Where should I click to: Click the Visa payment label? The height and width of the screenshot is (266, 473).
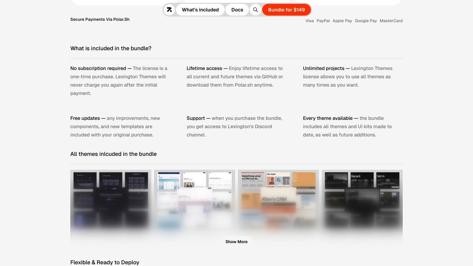[310, 21]
